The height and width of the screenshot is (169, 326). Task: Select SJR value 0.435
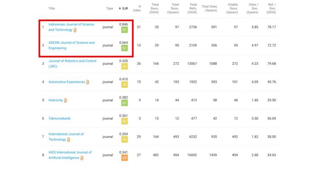click(x=124, y=61)
